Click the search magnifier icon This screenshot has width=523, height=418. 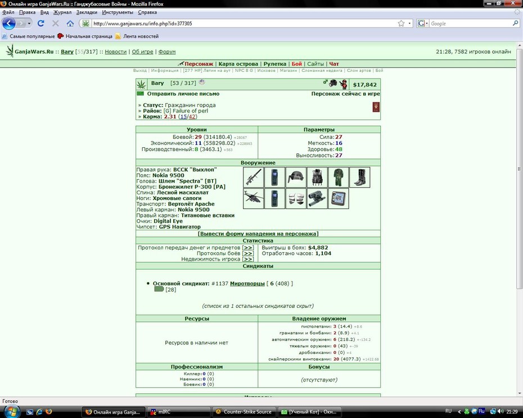click(x=515, y=24)
